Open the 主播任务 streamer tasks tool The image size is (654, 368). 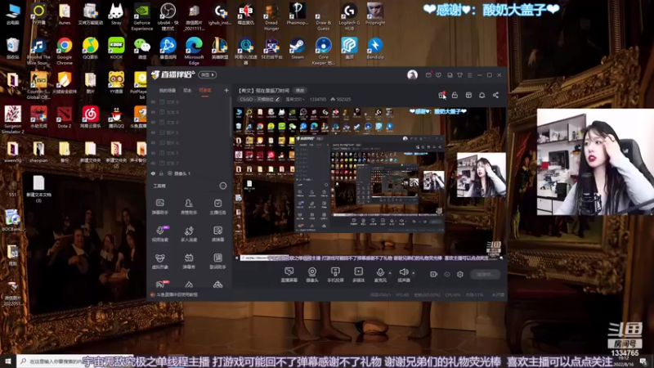(217, 207)
